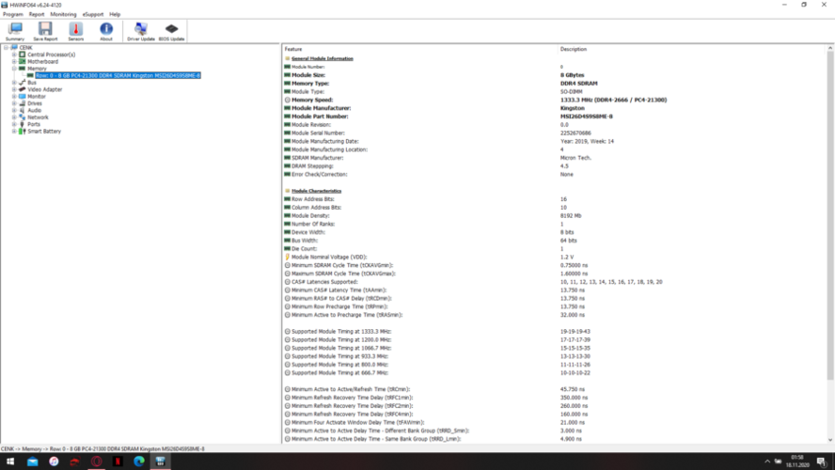
Task: Click the Bus tree icon
Action: (x=23, y=83)
